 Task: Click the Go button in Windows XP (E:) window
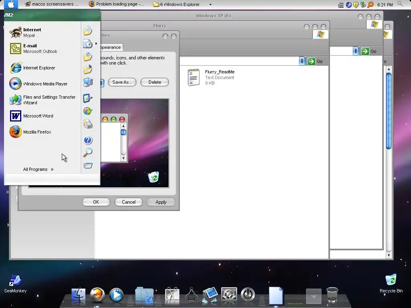tap(369, 51)
